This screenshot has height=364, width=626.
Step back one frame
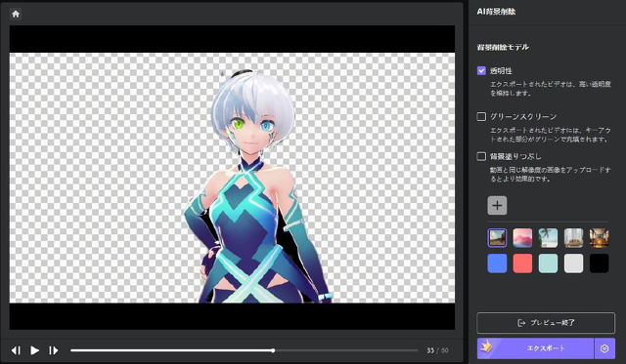click(x=16, y=350)
